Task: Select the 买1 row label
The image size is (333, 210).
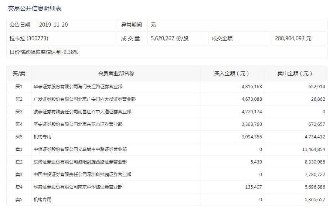Action: tap(19, 86)
